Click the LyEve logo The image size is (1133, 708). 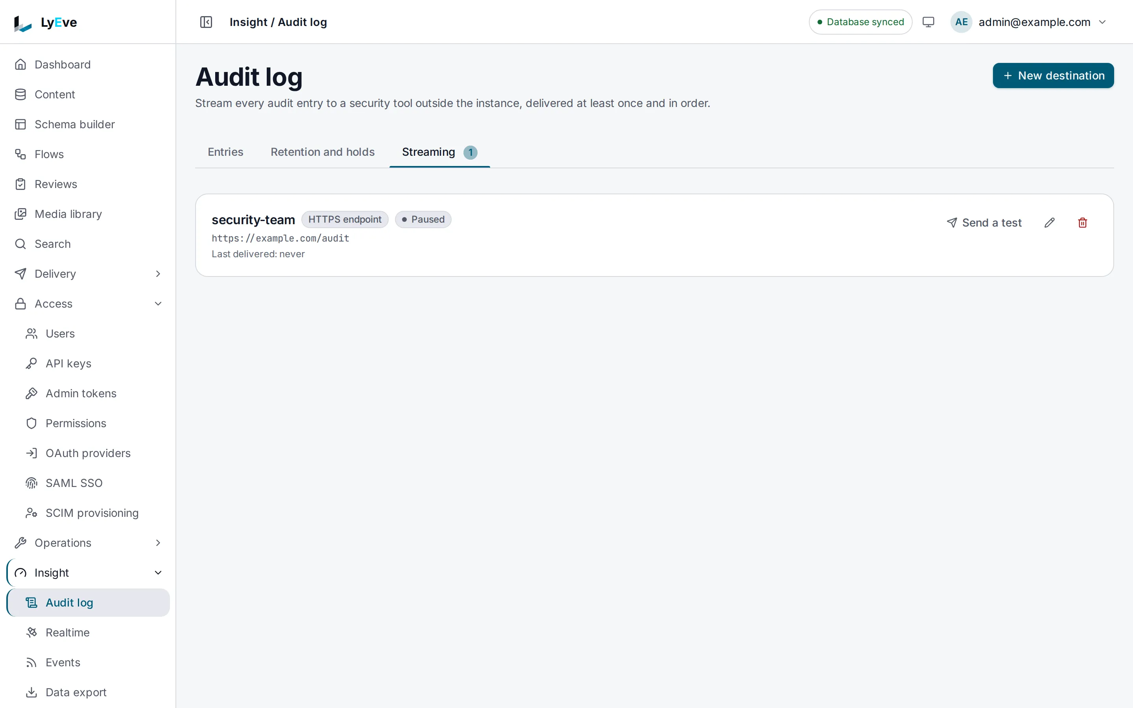coord(45,22)
